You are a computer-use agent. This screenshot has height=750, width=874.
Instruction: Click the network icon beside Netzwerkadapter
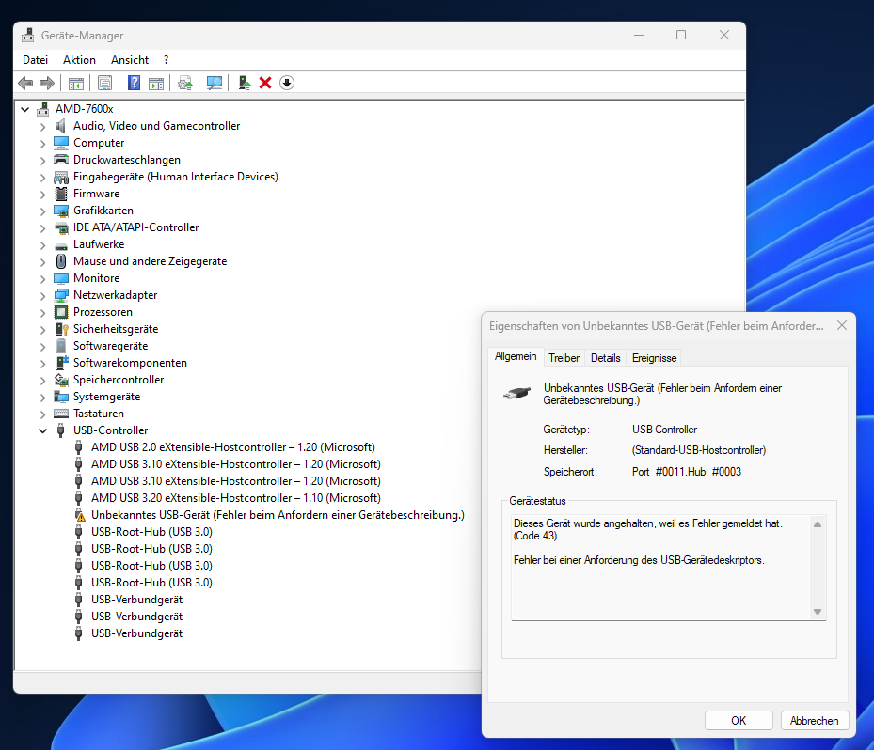tap(61, 295)
